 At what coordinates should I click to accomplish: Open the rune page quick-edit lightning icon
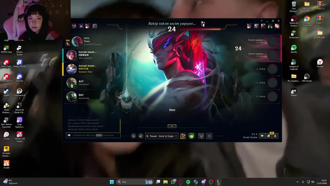point(133,136)
